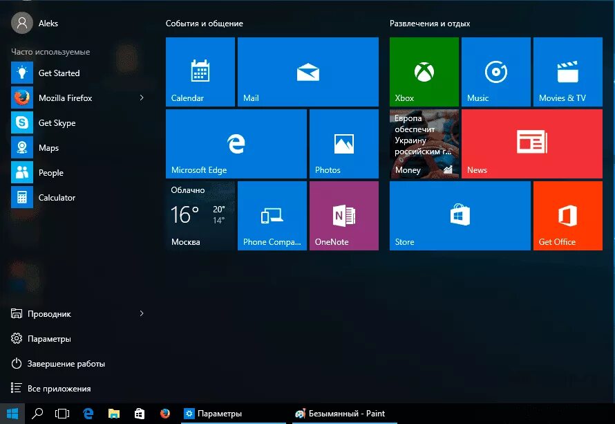Click the Aleks user account avatar
The height and width of the screenshot is (424, 615).
pyautogui.click(x=22, y=23)
